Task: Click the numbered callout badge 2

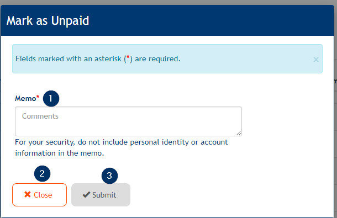Action: point(42,173)
